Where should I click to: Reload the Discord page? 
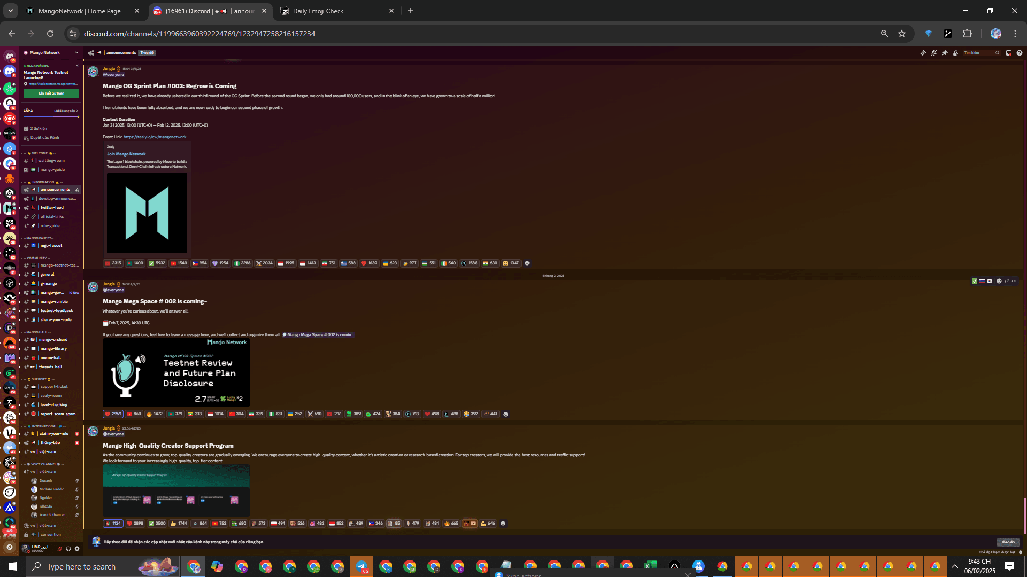click(50, 34)
